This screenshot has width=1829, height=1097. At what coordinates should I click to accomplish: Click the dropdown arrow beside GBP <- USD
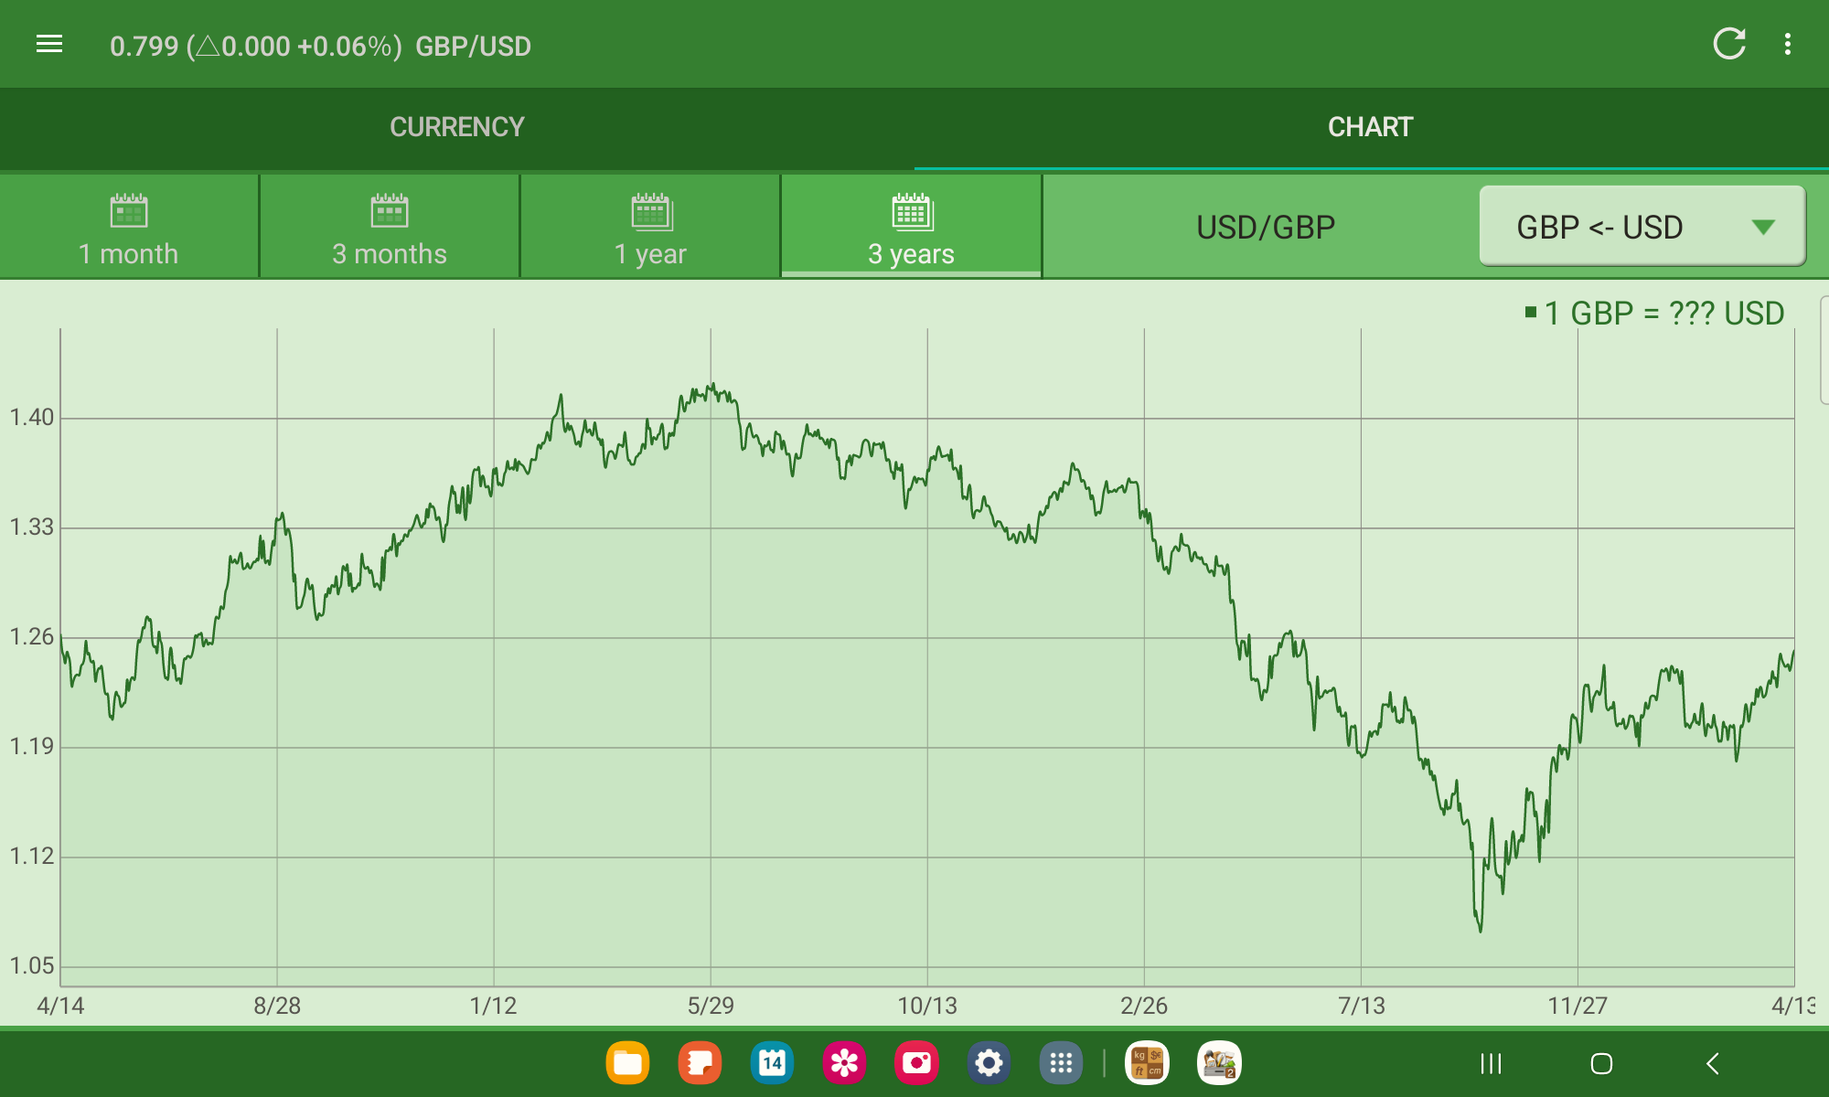click(x=1763, y=227)
